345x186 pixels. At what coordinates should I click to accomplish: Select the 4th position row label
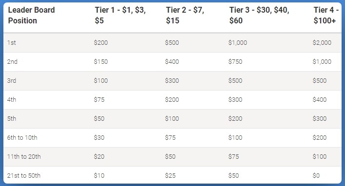pyautogui.click(x=12, y=100)
